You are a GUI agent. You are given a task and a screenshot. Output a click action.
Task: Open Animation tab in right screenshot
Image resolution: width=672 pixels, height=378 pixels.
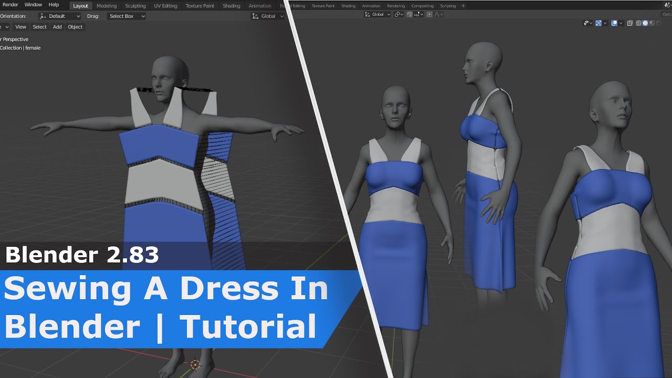pyautogui.click(x=371, y=6)
